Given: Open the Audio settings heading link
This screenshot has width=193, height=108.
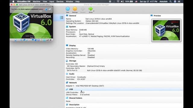Looking at the screenshot, I should point(72,74).
